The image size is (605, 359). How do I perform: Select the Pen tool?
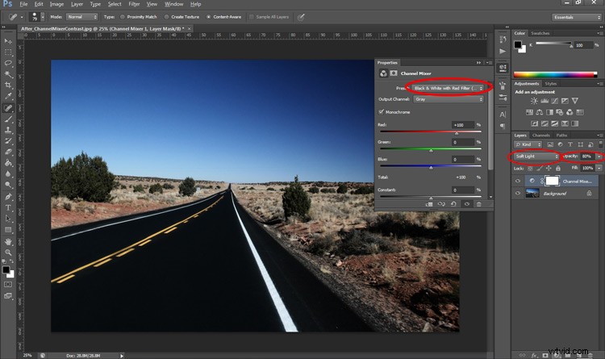coord(8,197)
